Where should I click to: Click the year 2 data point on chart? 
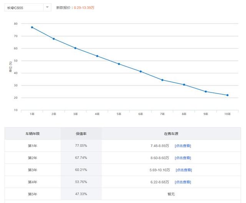[54, 39]
